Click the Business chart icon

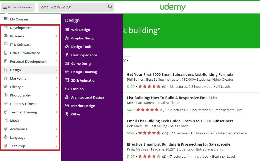click(6, 36)
